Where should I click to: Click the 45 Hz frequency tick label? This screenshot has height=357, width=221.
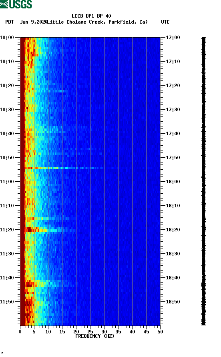(146, 332)
